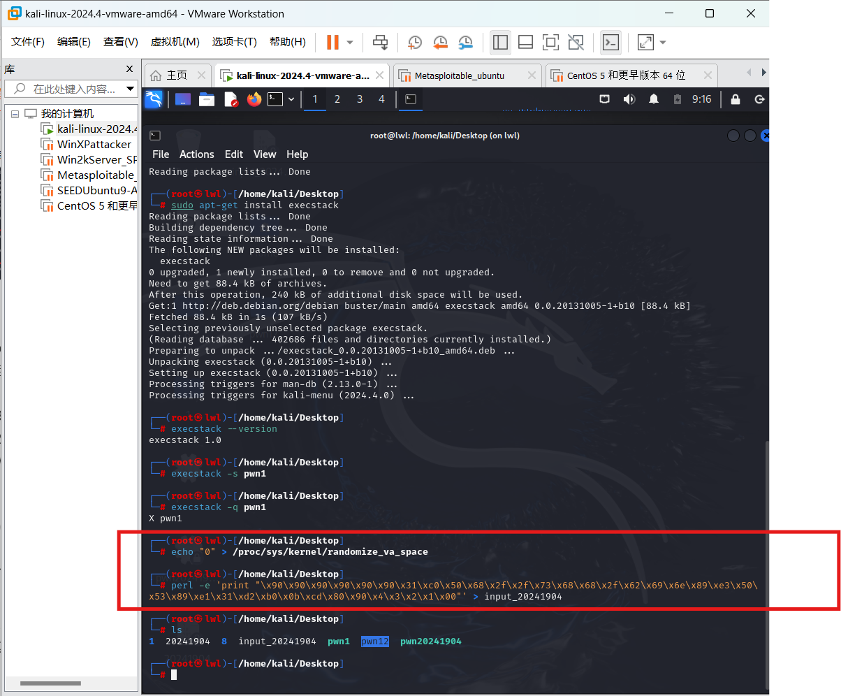
Task: Open the 虚拟机(M) menu
Action: coord(175,42)
